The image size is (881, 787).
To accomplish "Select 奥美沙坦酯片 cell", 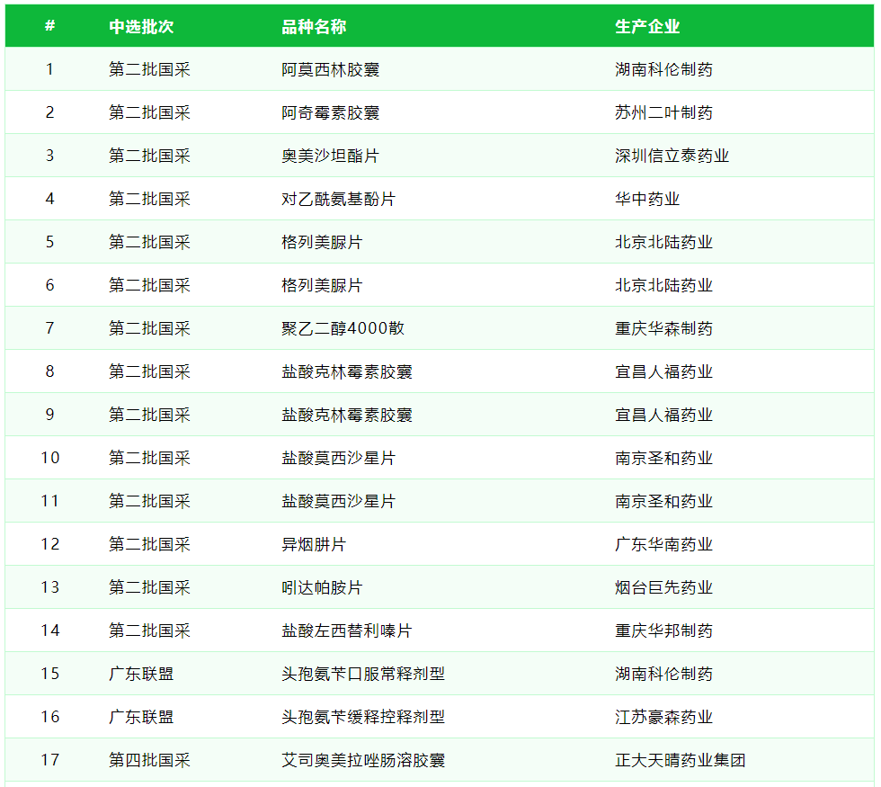I will coord(331,156).
